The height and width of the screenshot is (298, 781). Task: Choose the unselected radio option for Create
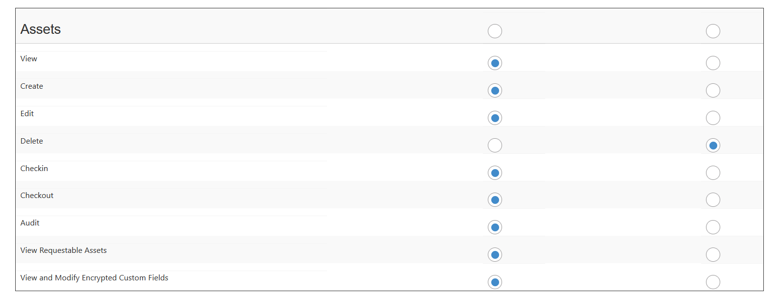pos(713,91)
